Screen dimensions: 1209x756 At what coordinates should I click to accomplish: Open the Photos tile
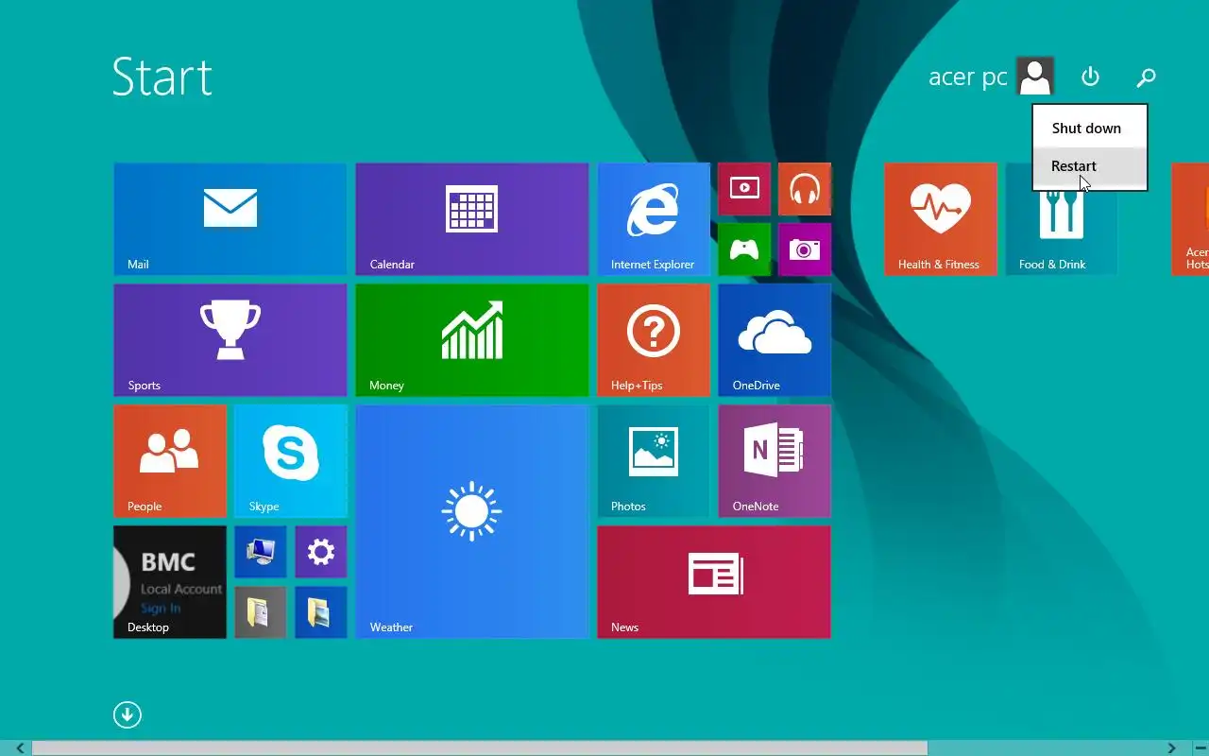tap(654, 461)
